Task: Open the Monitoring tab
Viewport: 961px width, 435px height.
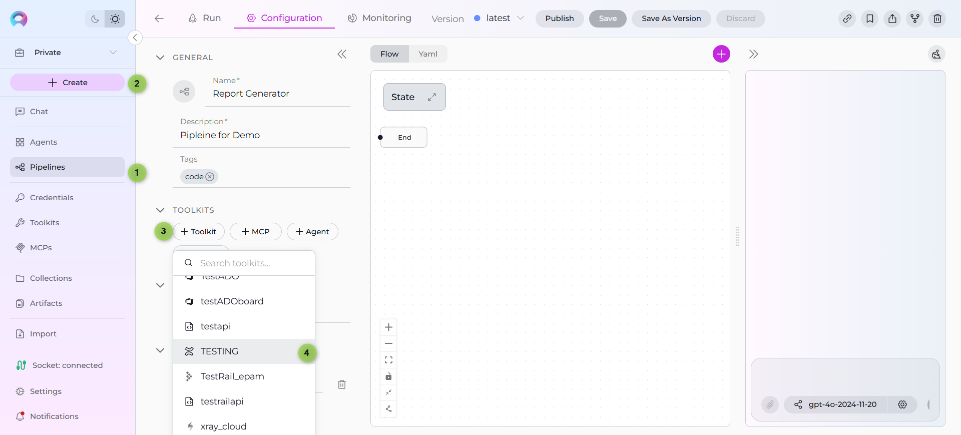Action: tap(379, 19)
